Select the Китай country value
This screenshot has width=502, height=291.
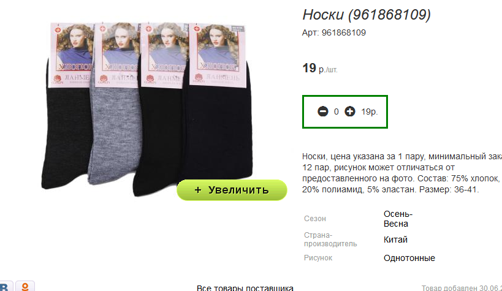(395, 240)
